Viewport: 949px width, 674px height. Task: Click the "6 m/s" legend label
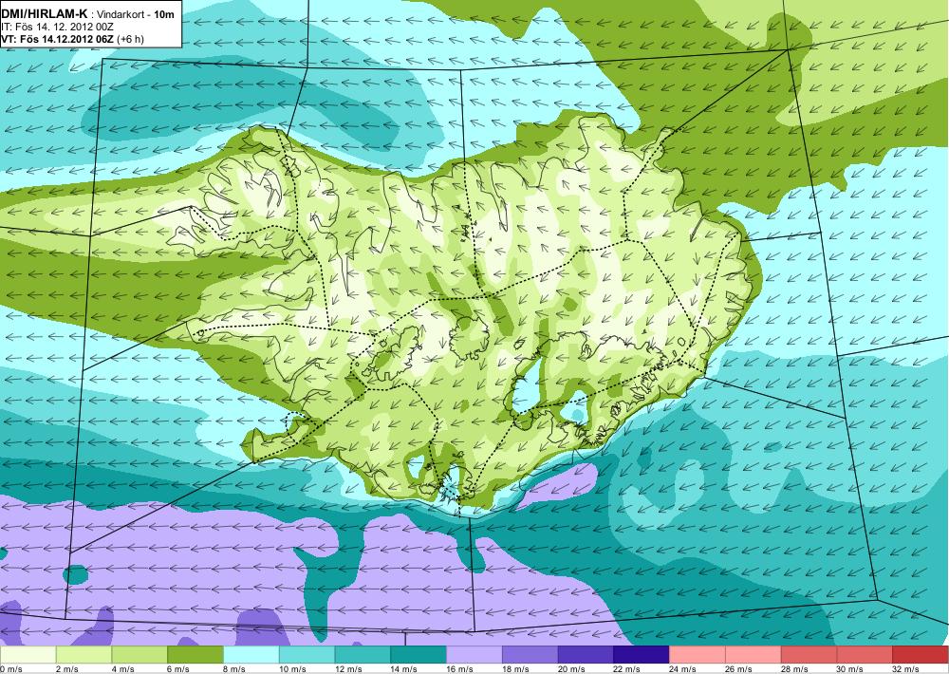tap(179, 669)
